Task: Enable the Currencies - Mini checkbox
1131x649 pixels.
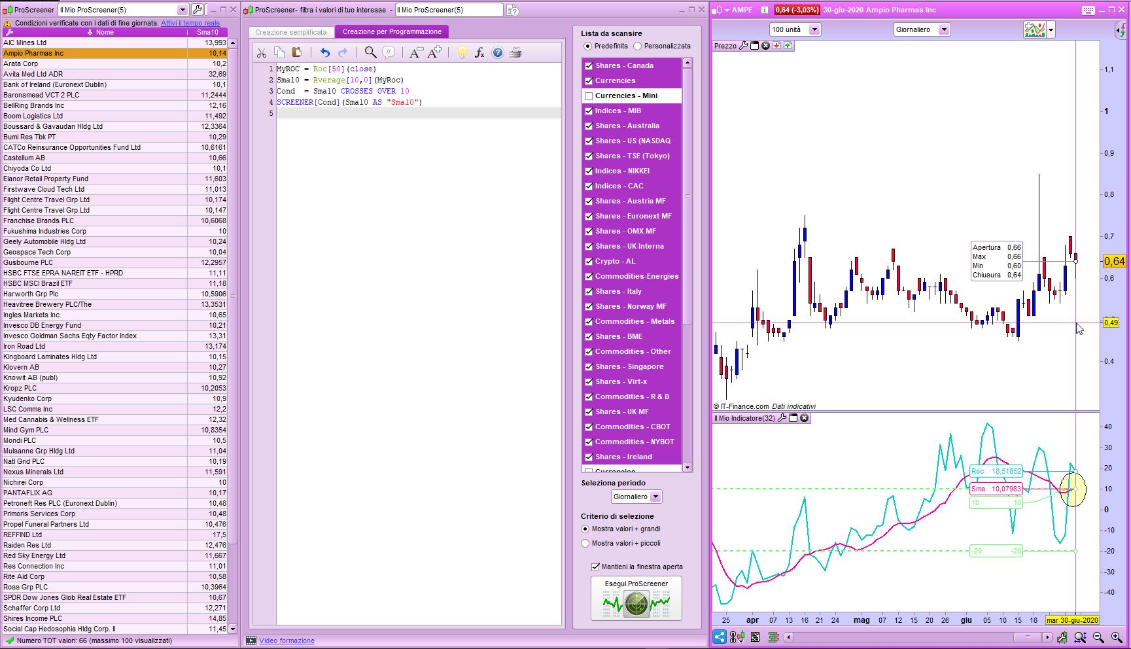Action: coord(589,96)
